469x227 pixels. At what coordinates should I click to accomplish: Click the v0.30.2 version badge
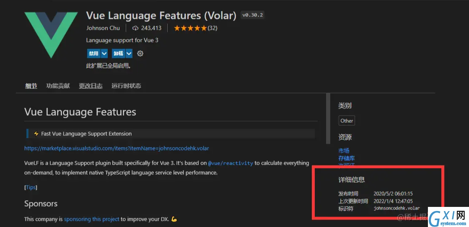(253, 15)
